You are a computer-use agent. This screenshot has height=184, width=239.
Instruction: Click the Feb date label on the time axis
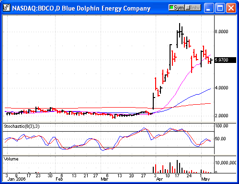coord(59,179)
